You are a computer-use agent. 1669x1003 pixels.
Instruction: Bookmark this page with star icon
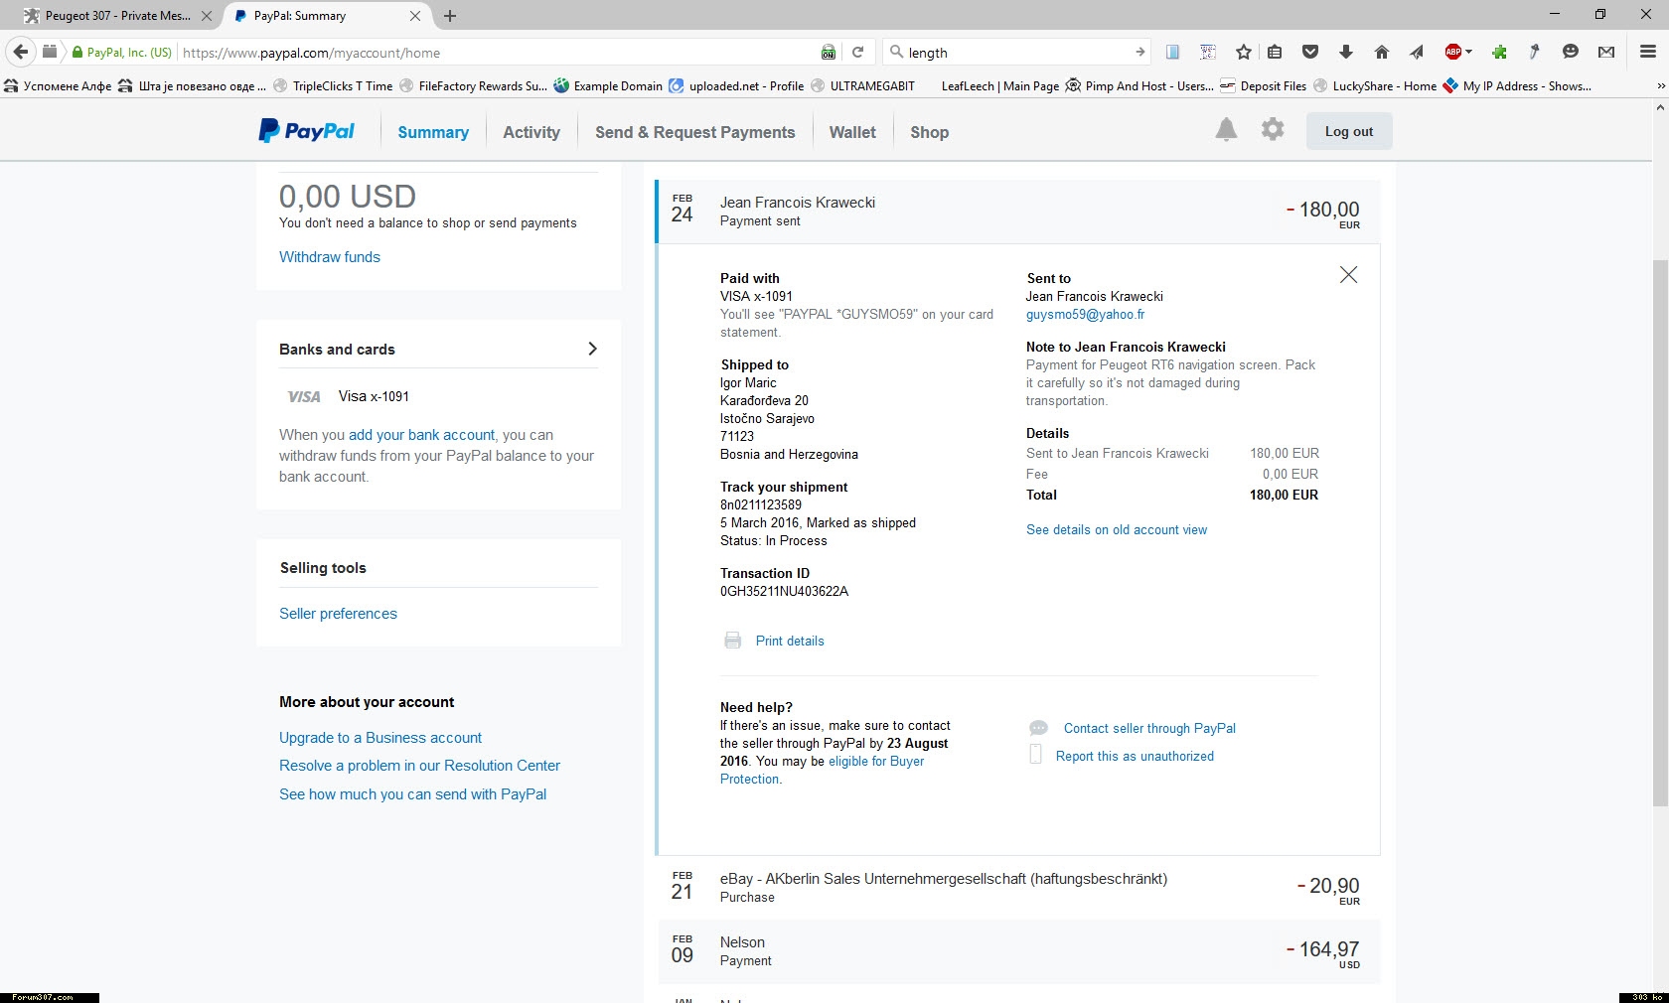tap(1243, 53)
